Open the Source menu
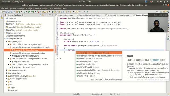170x96 pixels. pyautogui.click(x=13, y=8)
